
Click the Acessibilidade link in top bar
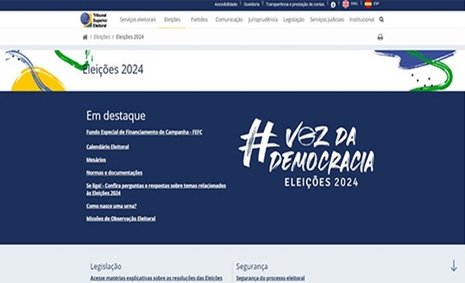(226, 4)
